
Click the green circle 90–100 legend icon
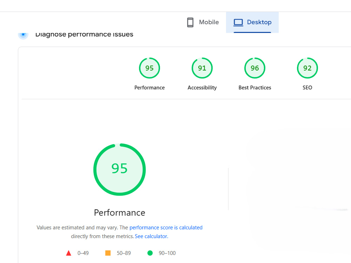pyautogui.click(x=150, y=253)
